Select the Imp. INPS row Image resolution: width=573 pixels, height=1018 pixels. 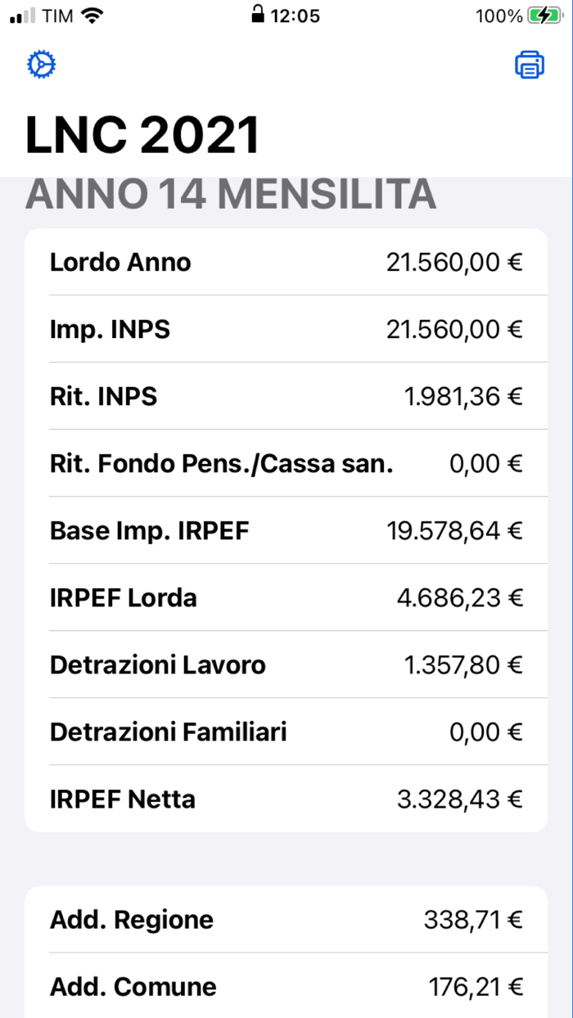coord(286,329)
